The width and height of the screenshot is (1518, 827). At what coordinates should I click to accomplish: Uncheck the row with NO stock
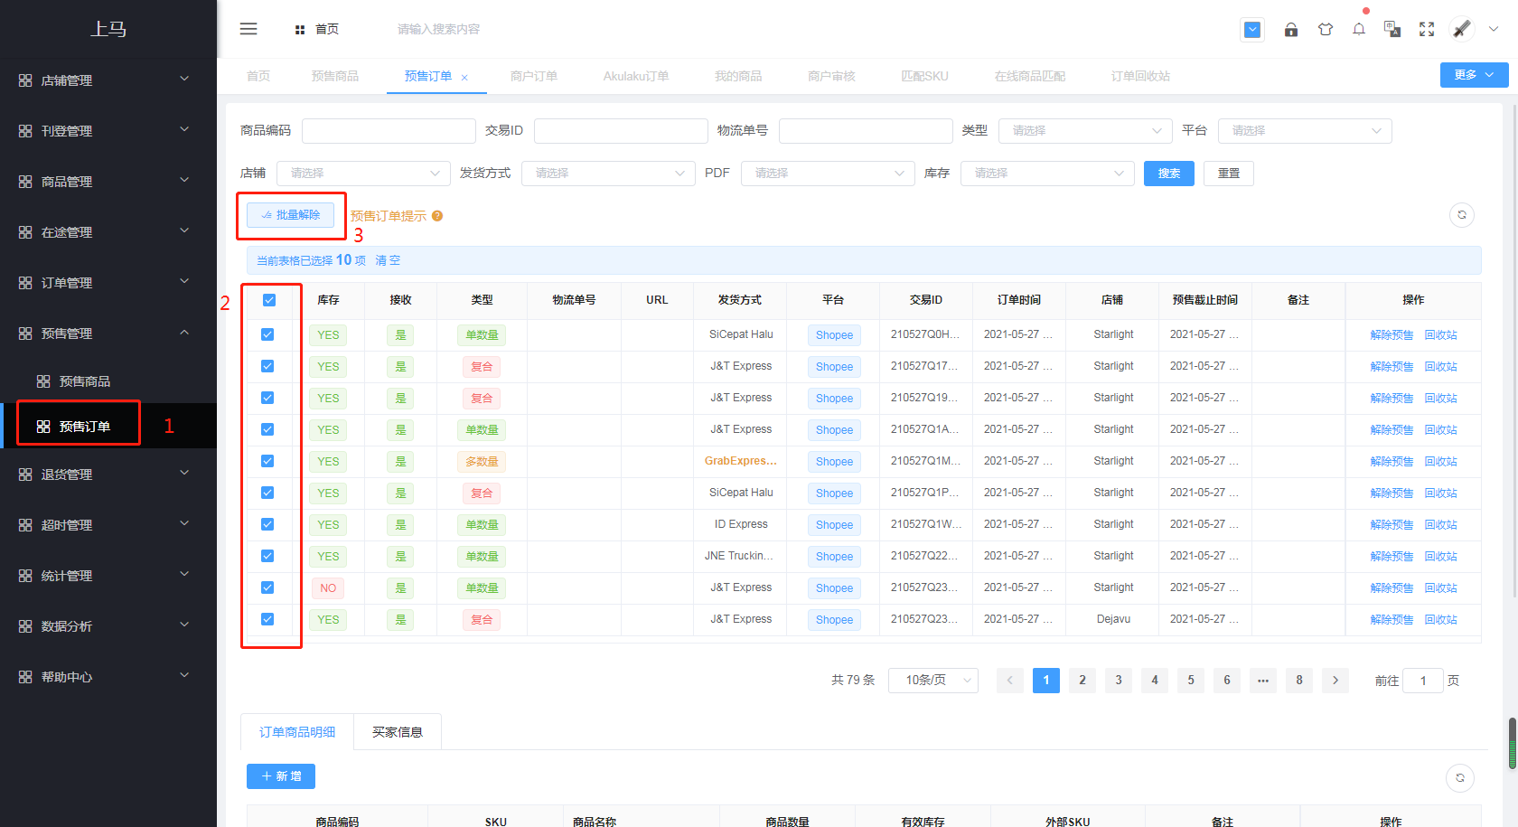(x=267, y=587)
